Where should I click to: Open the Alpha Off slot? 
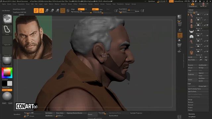pos(7,41)
